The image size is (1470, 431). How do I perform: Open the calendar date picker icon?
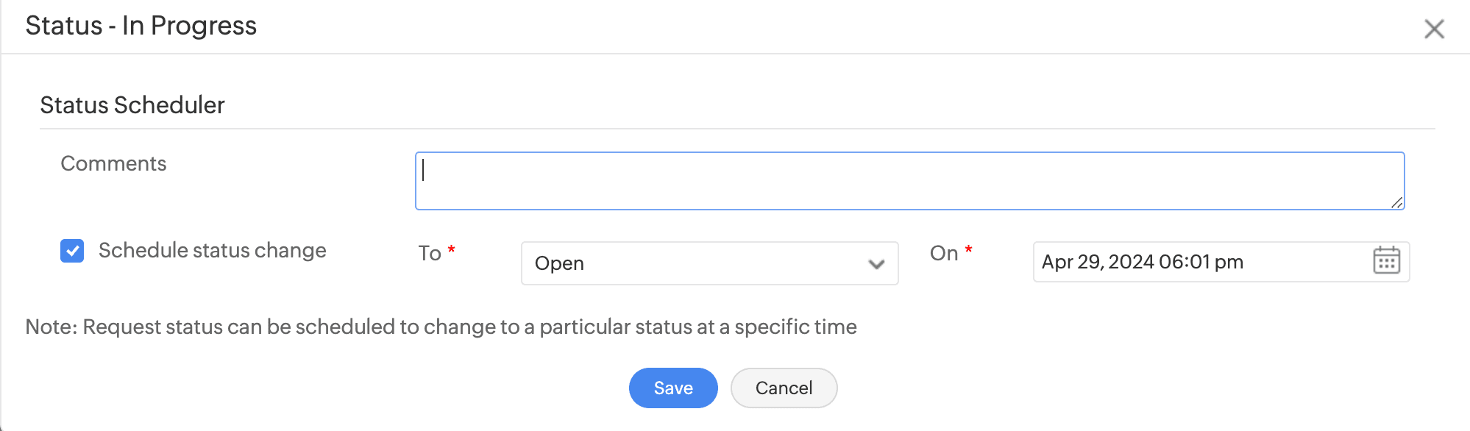1386,261
